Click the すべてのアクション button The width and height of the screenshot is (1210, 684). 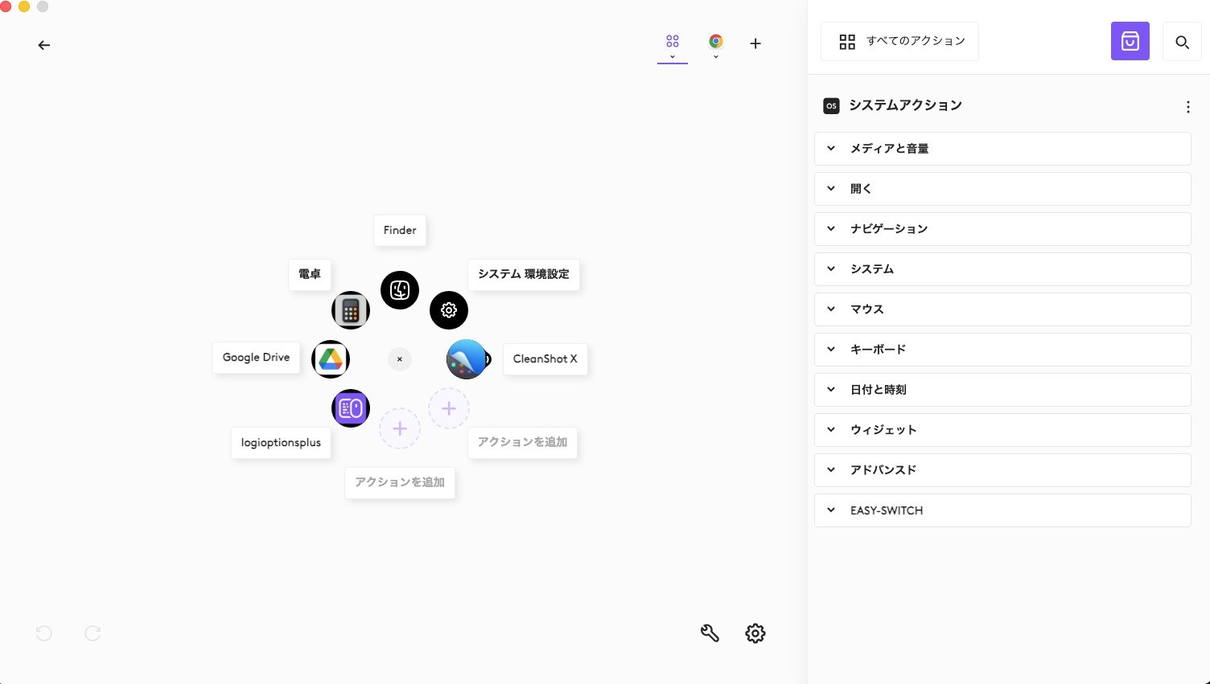pos(899,41)
